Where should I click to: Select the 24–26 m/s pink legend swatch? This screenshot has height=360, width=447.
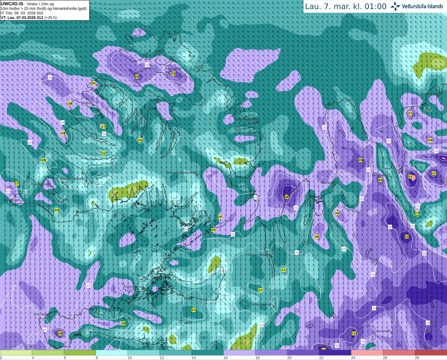(x=367, y=353)
